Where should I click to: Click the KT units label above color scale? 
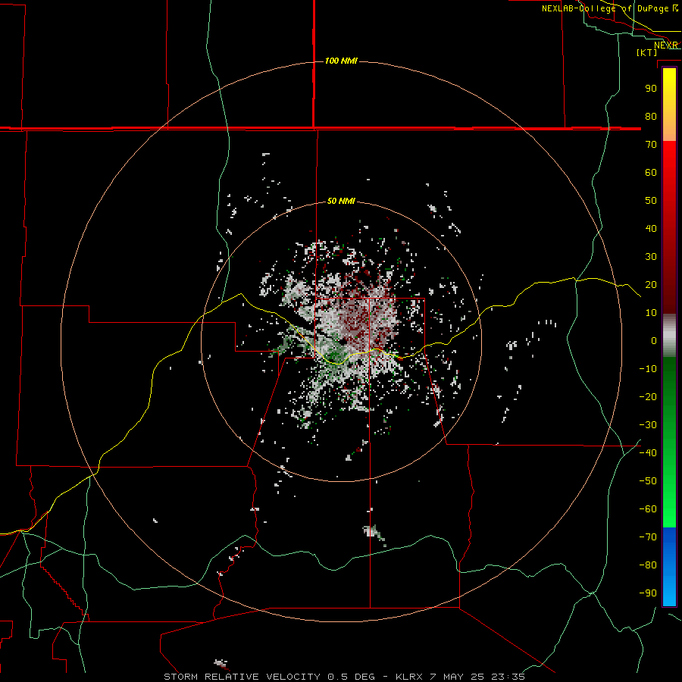[x=647, y=52]
